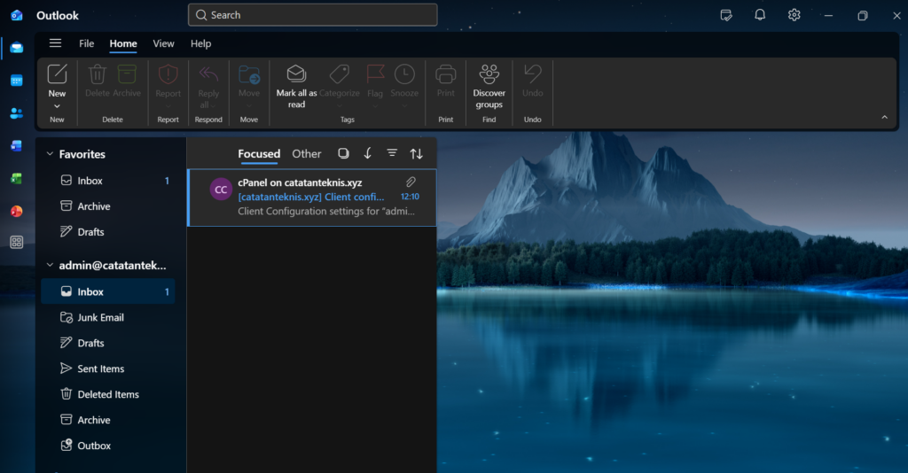The image size is (908, 473).
Task: Expand the Reply all dropdown arrow
Action: pos(214,105)
